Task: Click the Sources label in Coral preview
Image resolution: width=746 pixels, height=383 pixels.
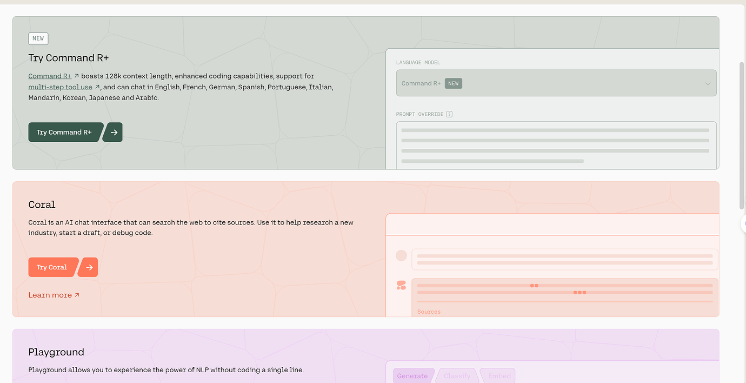Action: (429, 312)
